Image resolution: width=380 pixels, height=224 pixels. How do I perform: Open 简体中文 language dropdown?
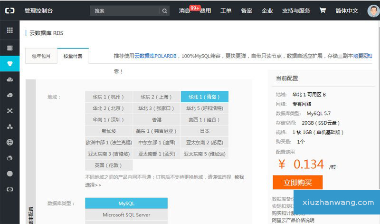346,10
